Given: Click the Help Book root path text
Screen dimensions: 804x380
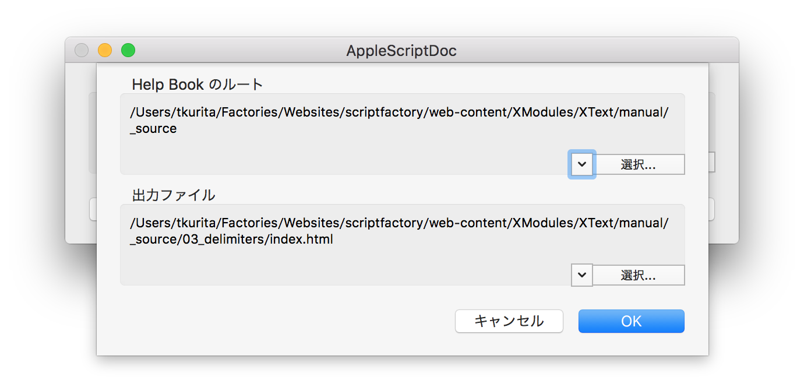Looking at the screenshot, I should (399, 112).
